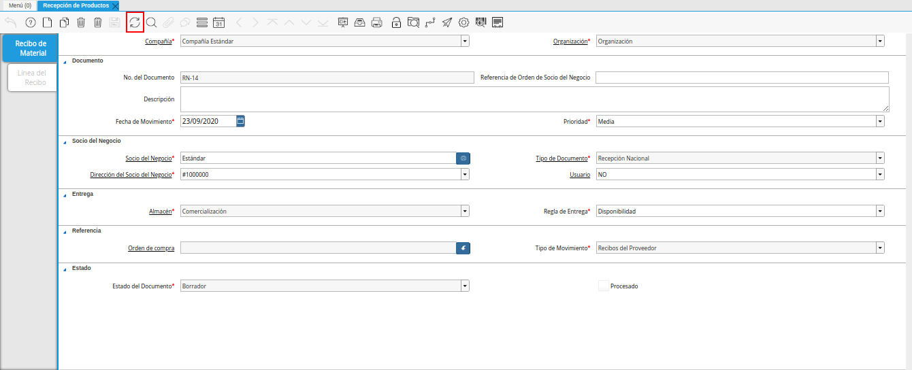Switch to the Menú (0) tab
The height and width of the screenshot is (370, 912).
(x=20, y=5)
